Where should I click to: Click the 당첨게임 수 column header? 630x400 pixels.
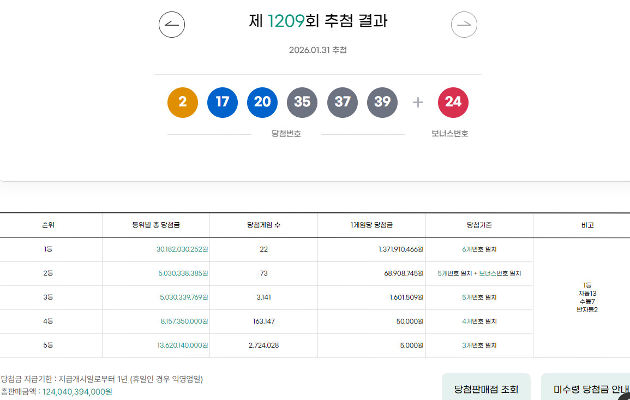point(263,225)
